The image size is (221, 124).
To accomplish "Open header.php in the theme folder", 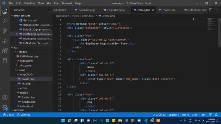I will point(29,102).
